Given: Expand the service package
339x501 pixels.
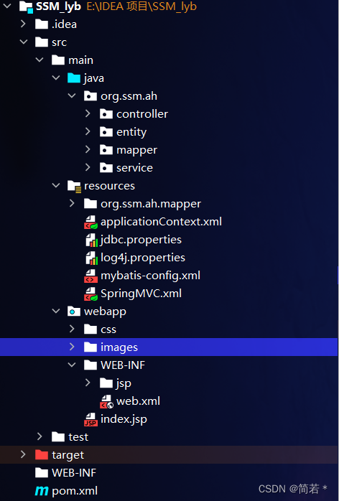Looking at the screenshot, I should point(88,167).
